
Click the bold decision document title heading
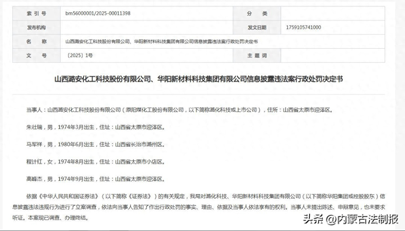pyautogui.click(x=198, y=79)
